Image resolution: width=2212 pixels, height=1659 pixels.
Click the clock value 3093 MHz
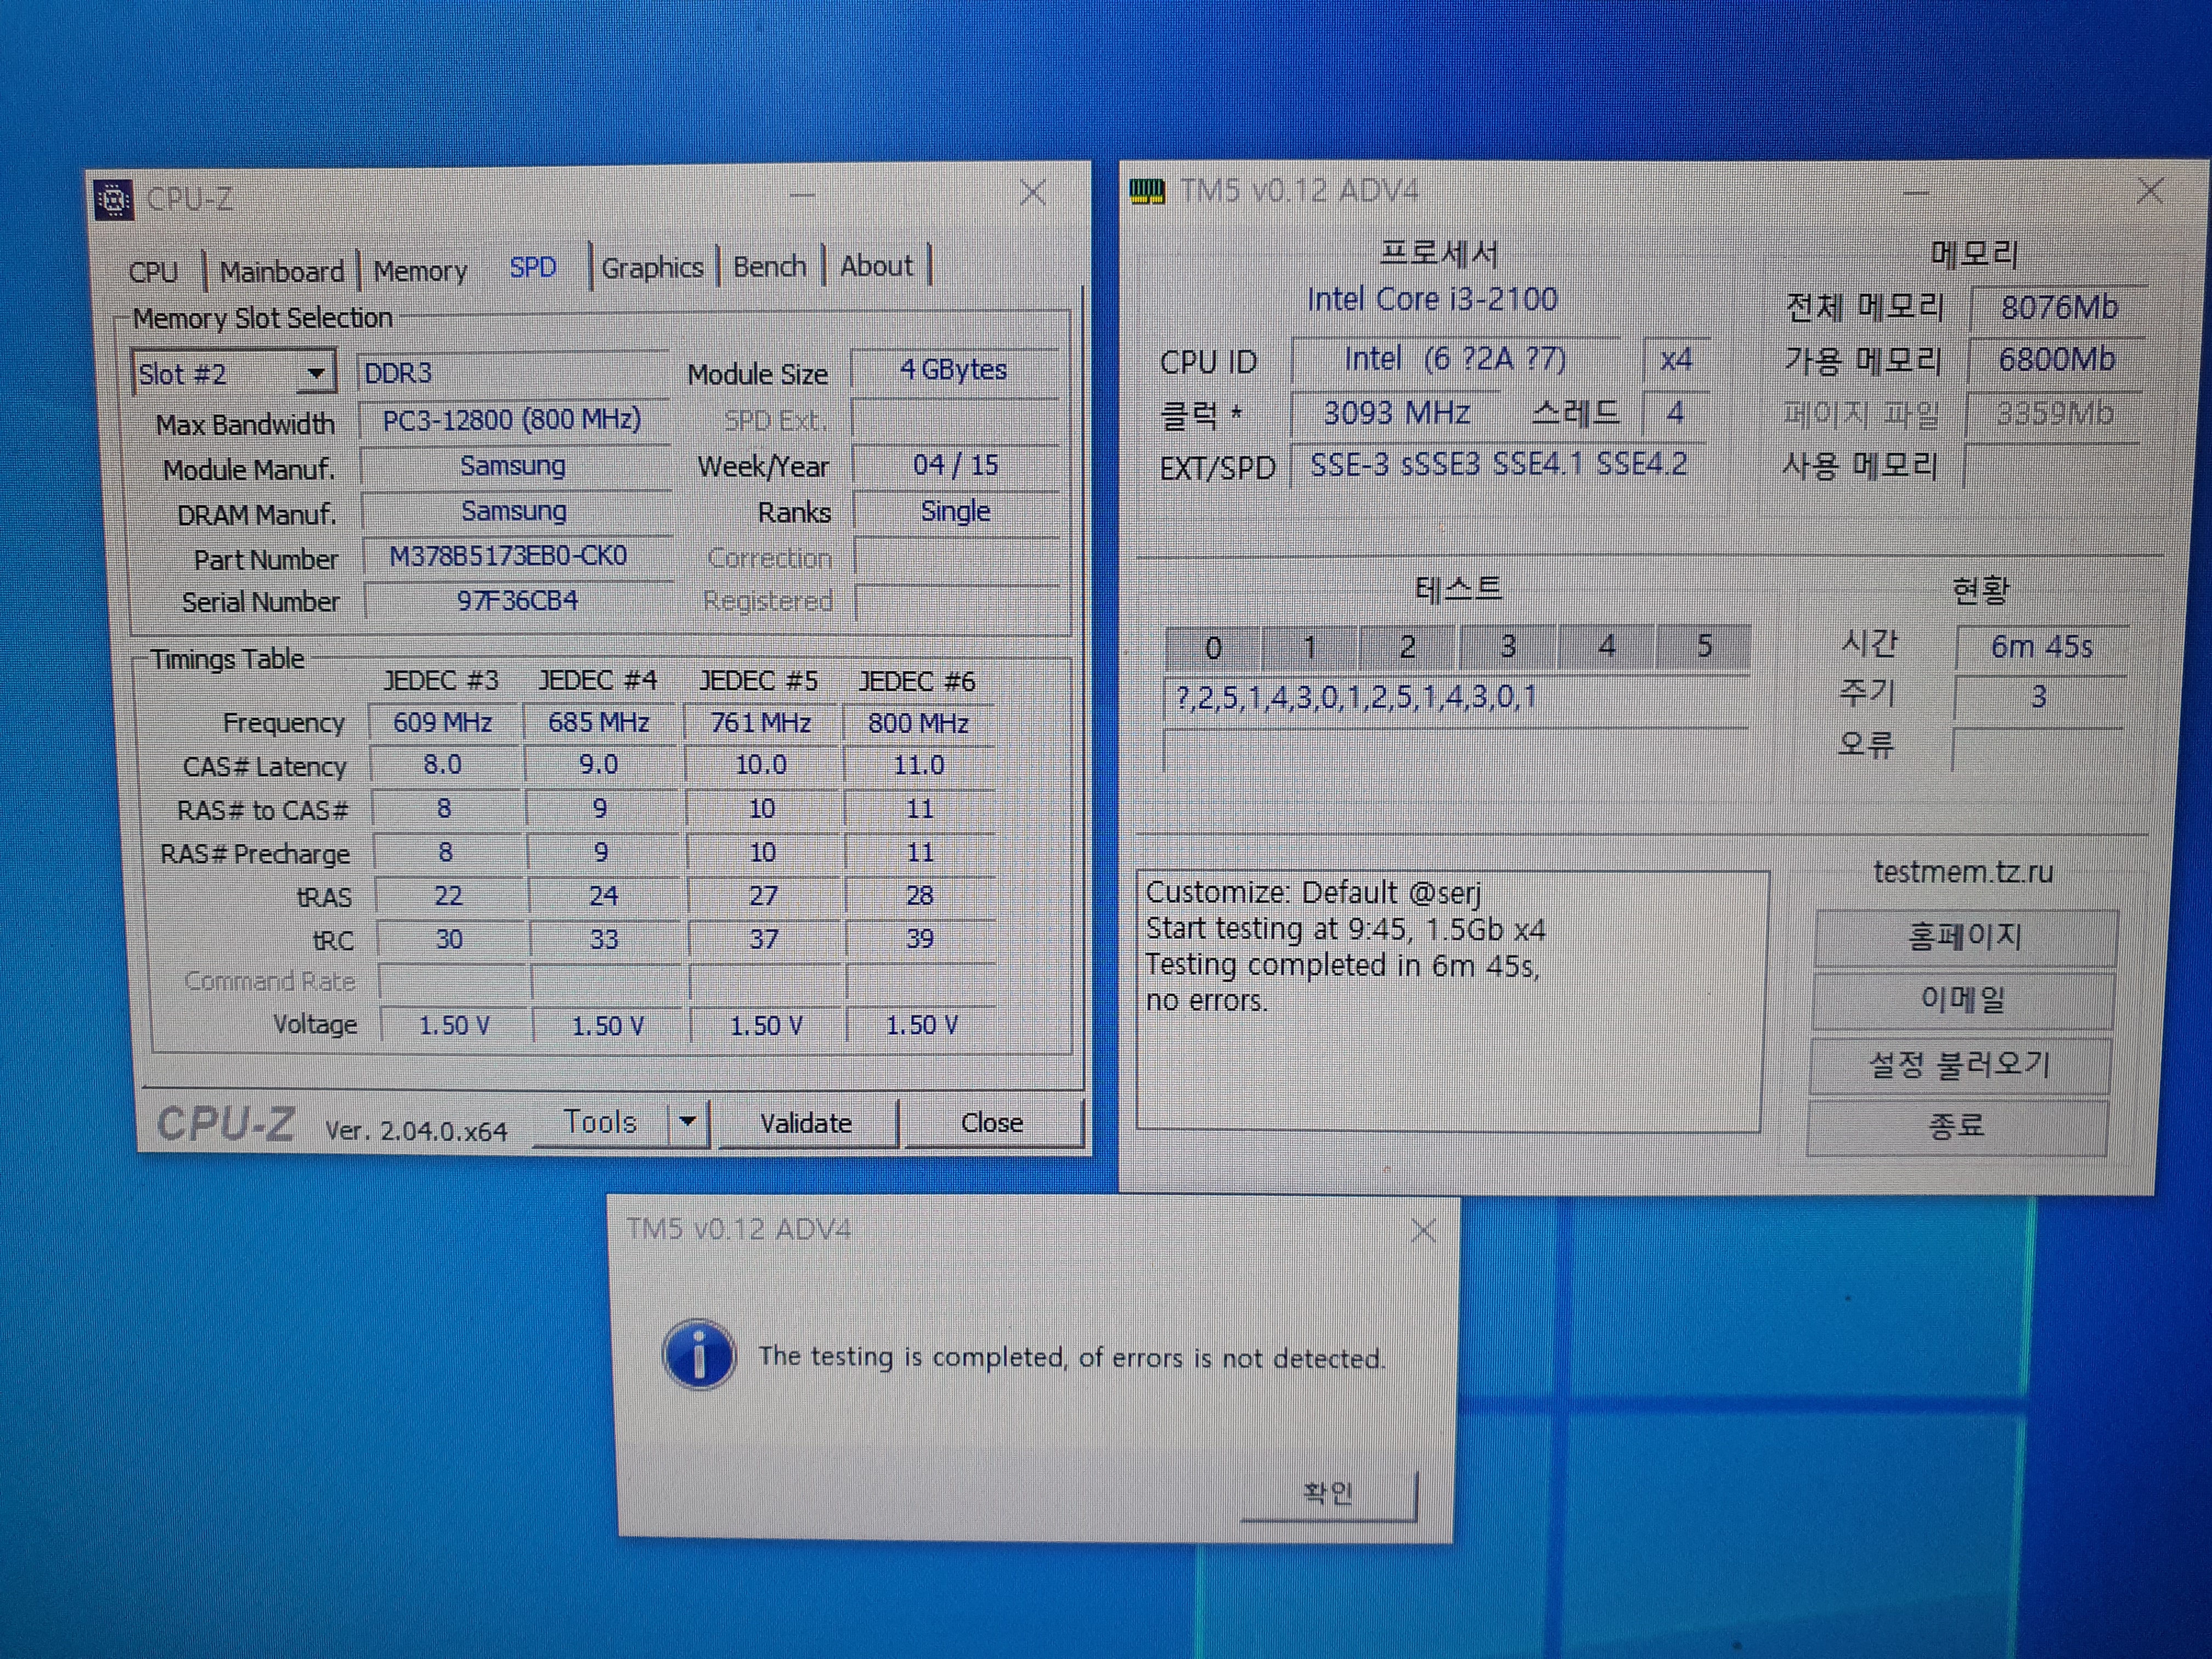1396,413
